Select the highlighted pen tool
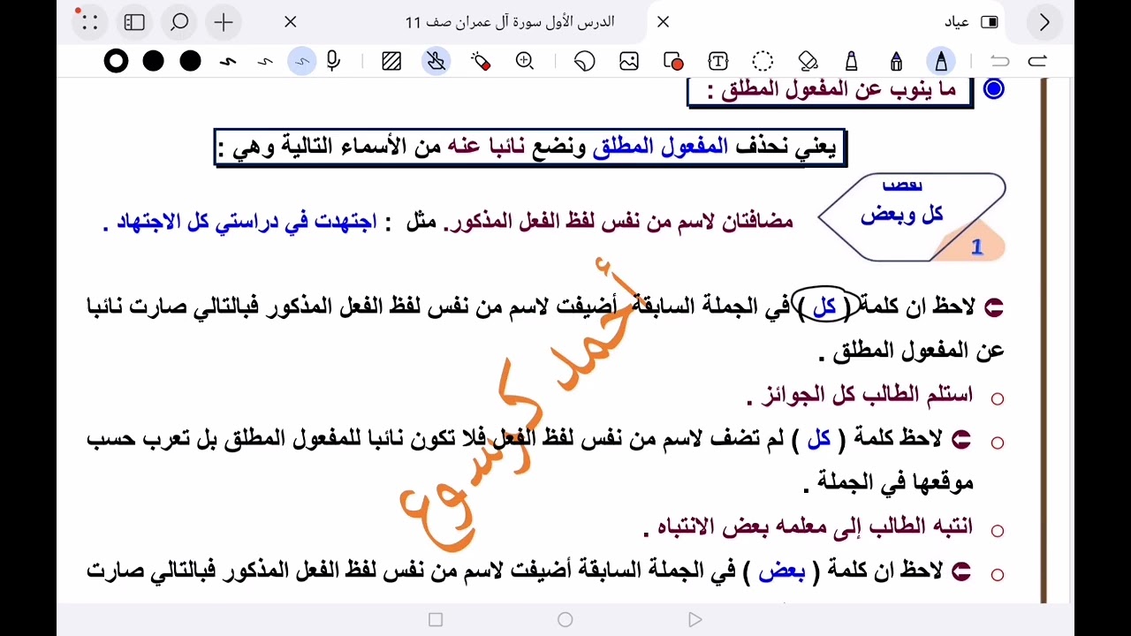 point(941,61)
